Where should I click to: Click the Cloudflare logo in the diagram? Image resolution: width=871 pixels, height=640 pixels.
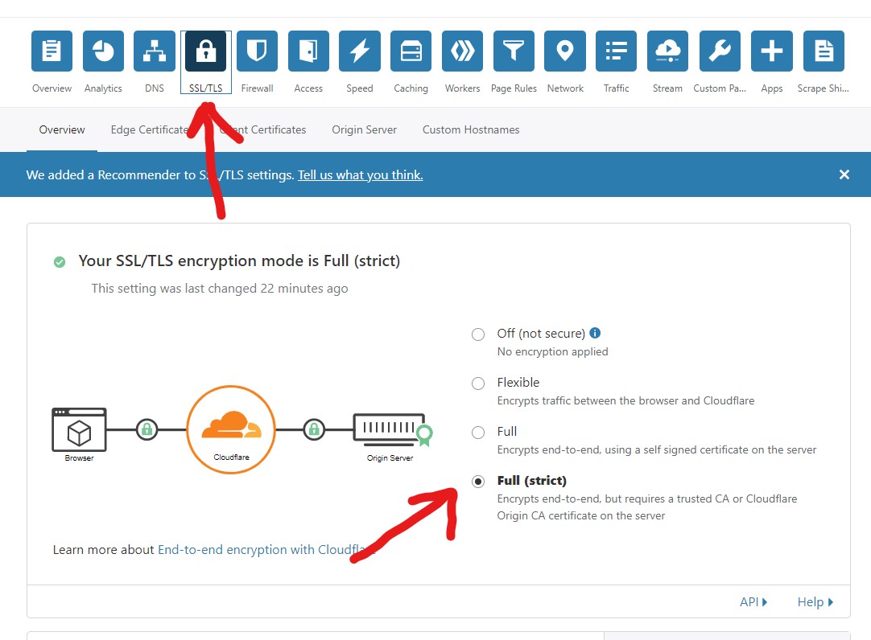(231, 429)
